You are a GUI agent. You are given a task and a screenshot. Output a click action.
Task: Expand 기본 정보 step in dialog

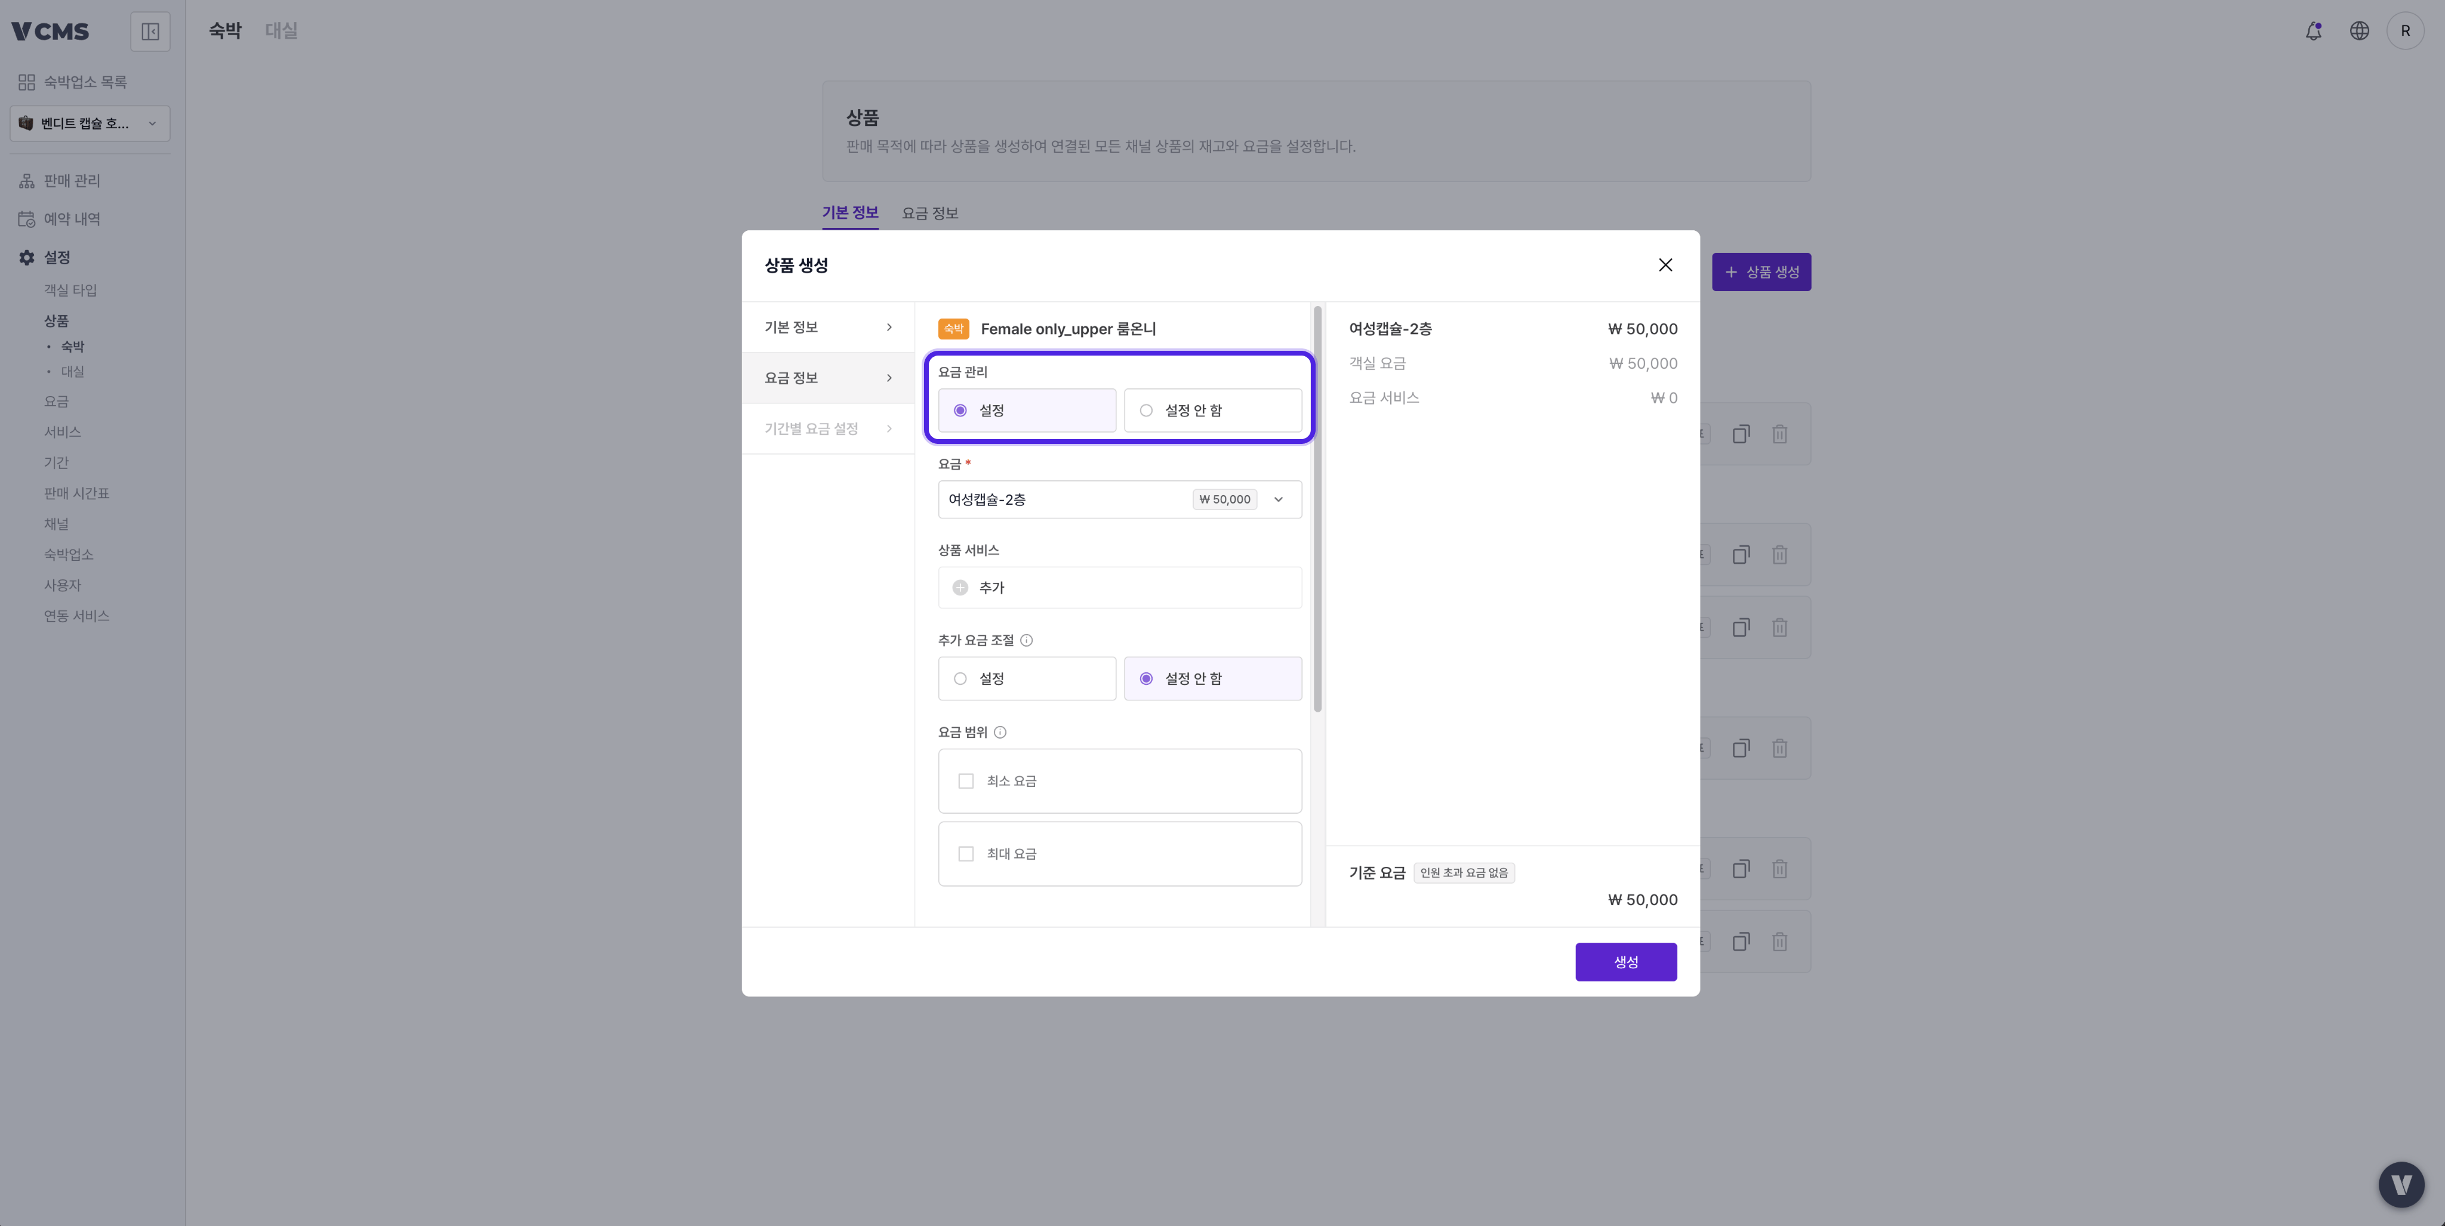[828, 328]
